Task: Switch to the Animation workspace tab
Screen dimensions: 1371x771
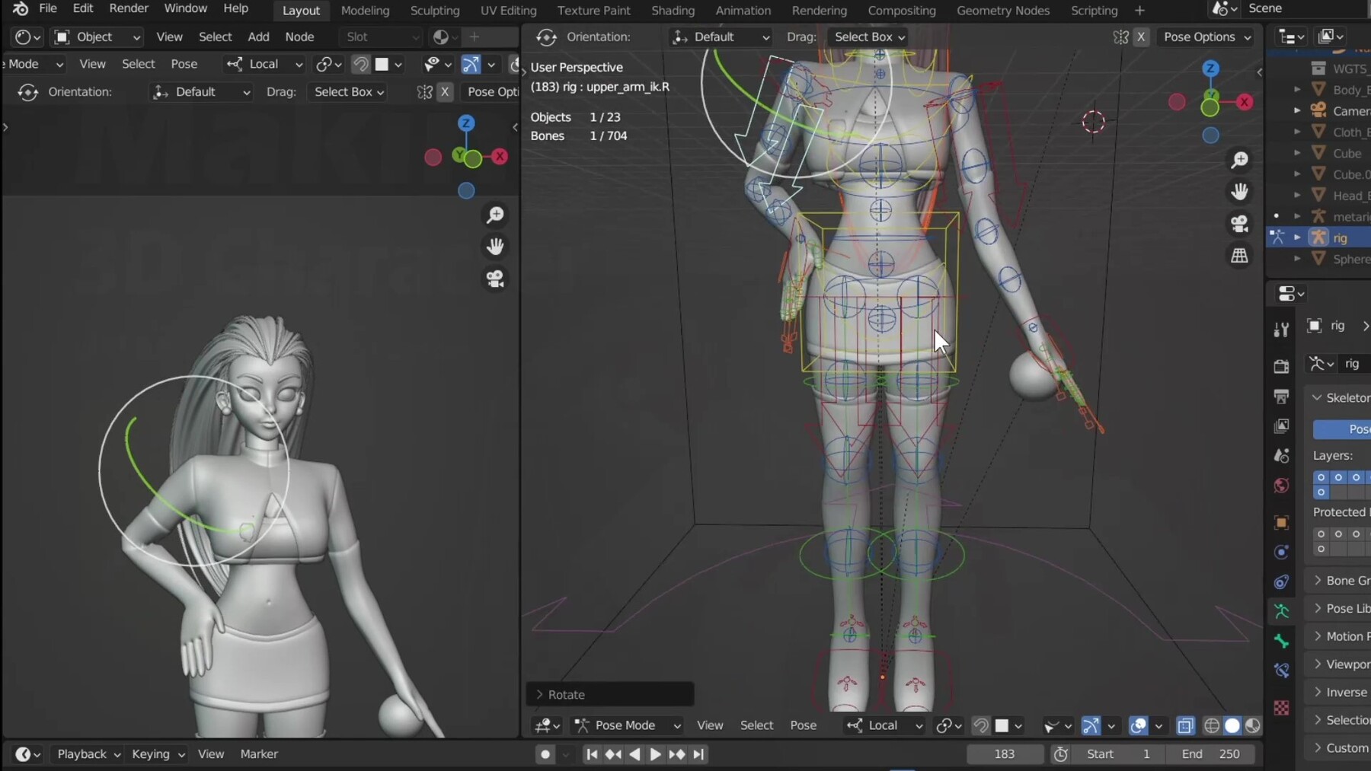Action: pyautogui.click(x=743, y=10)
